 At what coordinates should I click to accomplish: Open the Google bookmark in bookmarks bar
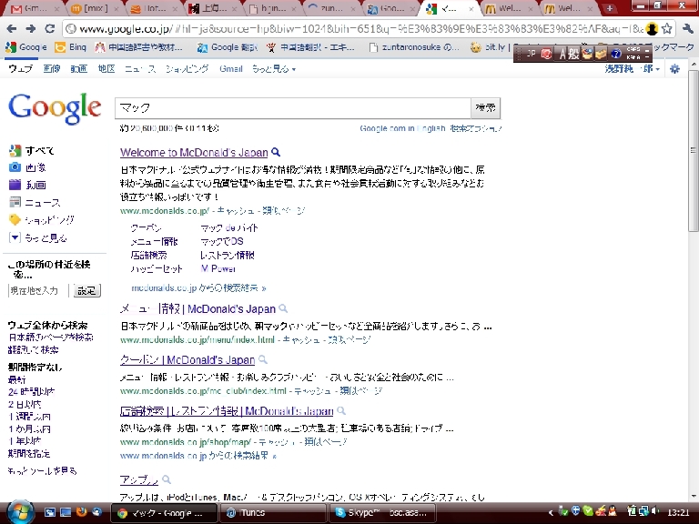point(26,46)
